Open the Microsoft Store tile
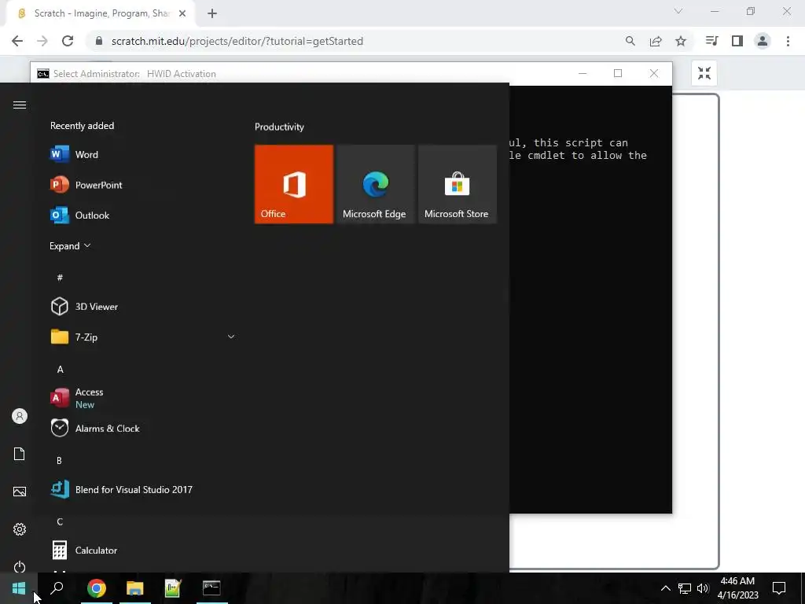This screenshot has width=805, height=604. (x=457, y=184)
